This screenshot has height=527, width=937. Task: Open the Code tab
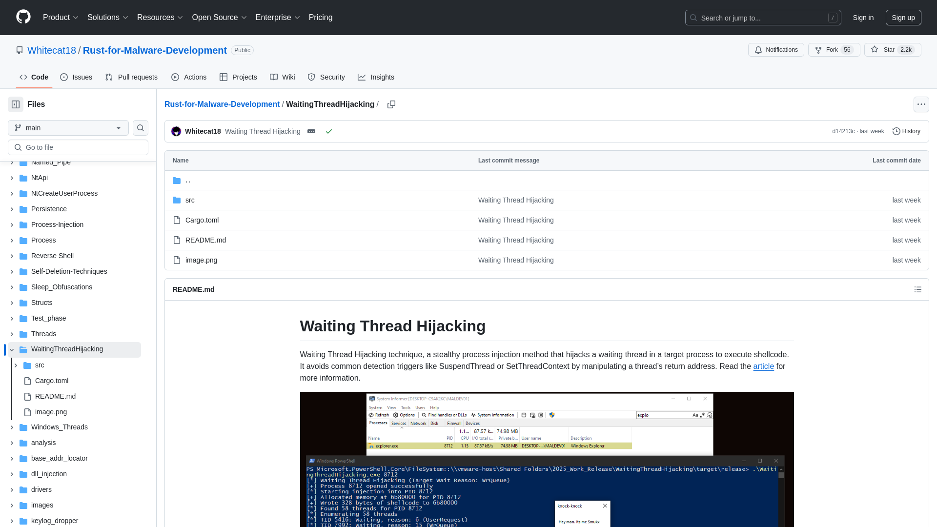point(34,77)
